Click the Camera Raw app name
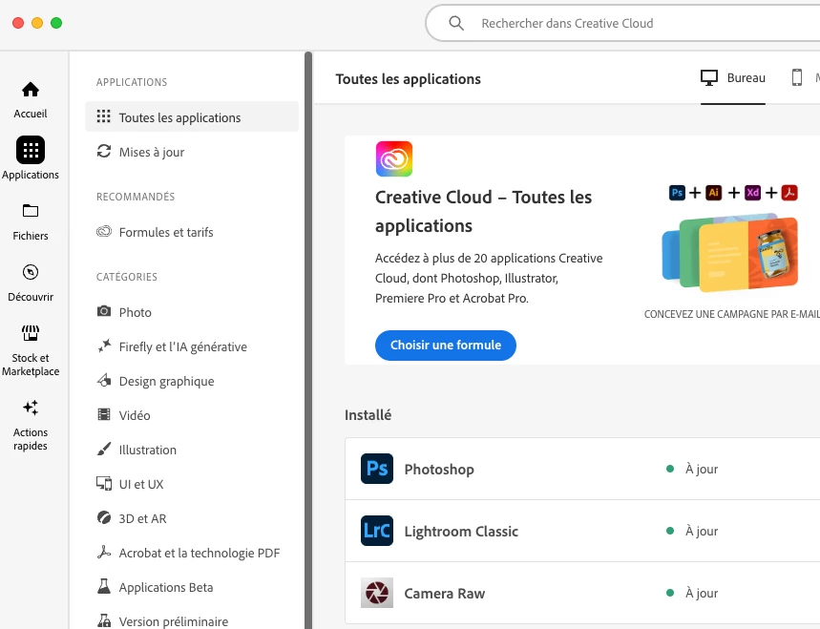Viewport: 820px width, 629px height. coord(445,594)
